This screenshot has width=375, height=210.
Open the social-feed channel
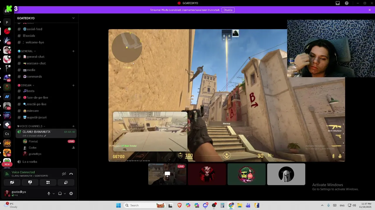[x=46, y=29]
